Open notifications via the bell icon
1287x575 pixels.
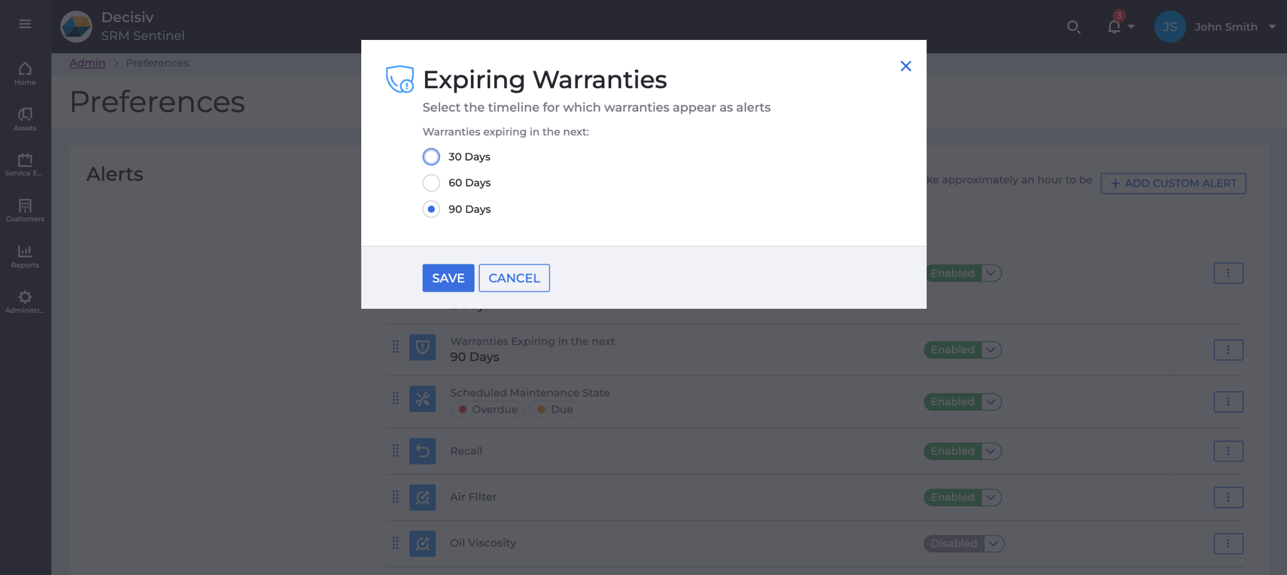click(x=1113, y=27)
